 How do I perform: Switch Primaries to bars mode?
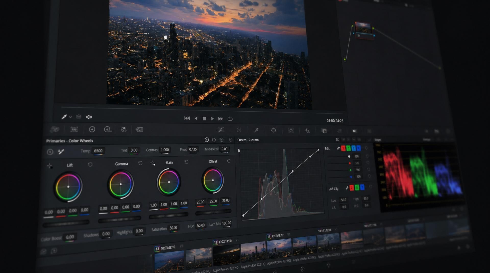(x=214, y=140)
